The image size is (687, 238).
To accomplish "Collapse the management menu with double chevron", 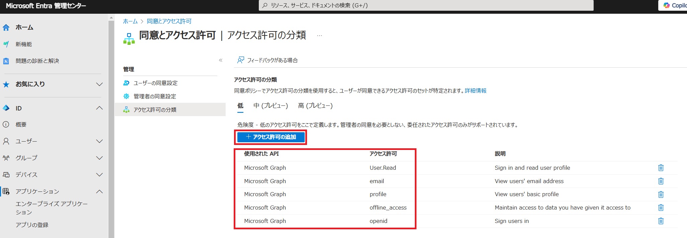I will 221,60.
